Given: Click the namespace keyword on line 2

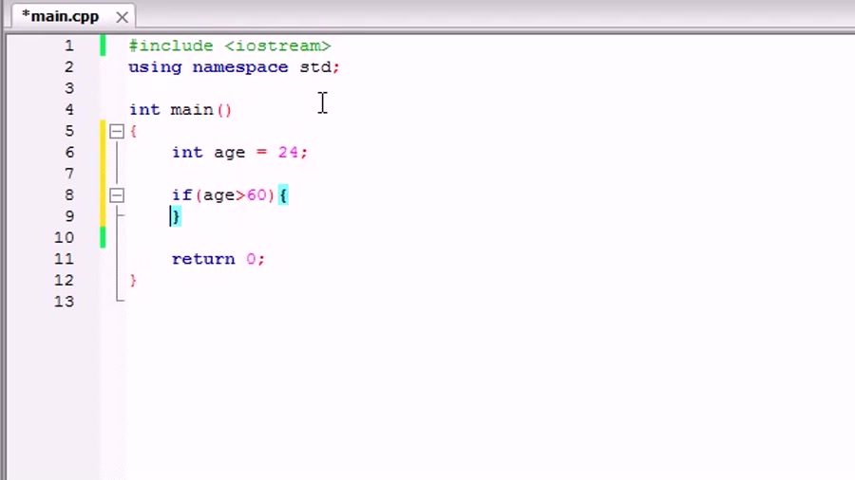Looking at the screenshot, I should (239, 67).
